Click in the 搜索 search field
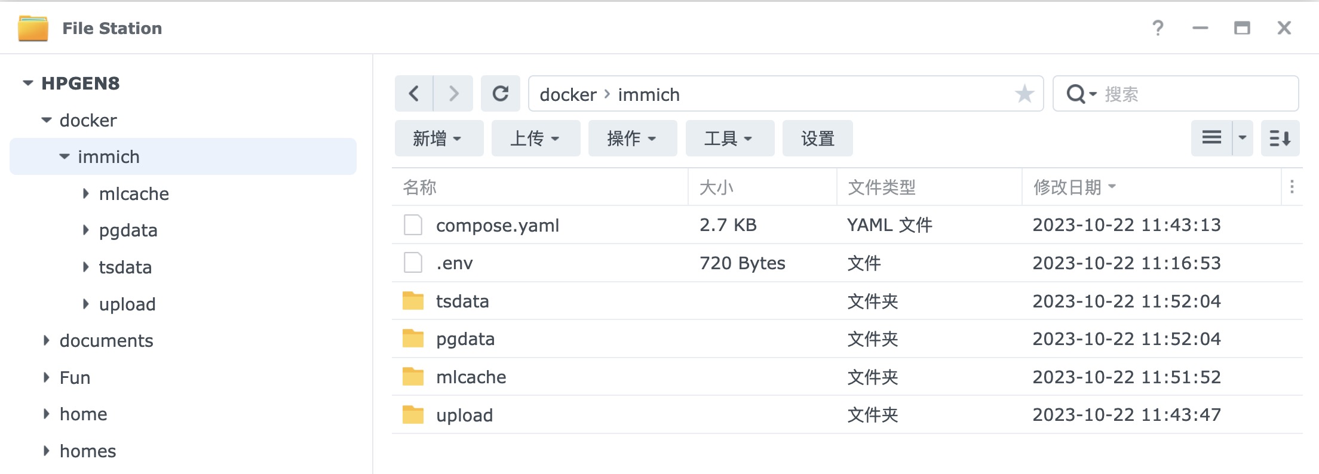Viewport: 1319px width, 474px height. [1195, 94]
